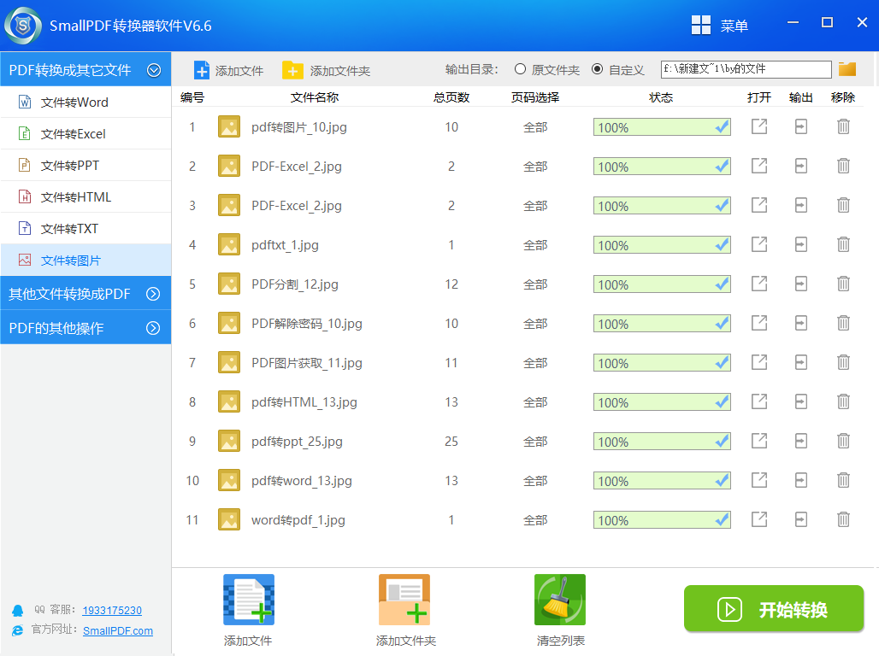Click image thumbnail icon of pdf转图片_10.jpg
The image size is (879, 656).
(x=229, y=126)
